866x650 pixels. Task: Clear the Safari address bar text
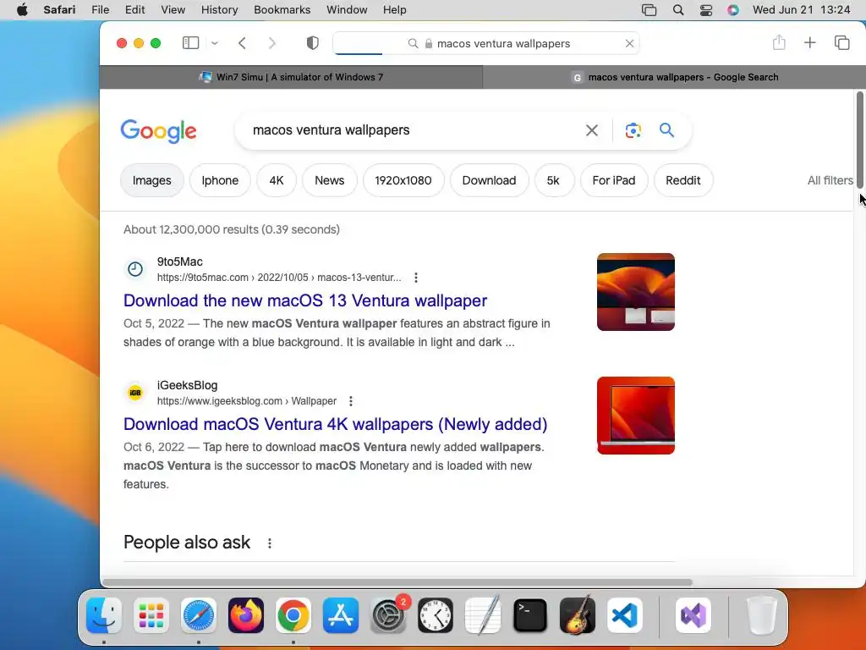[629, 44]
